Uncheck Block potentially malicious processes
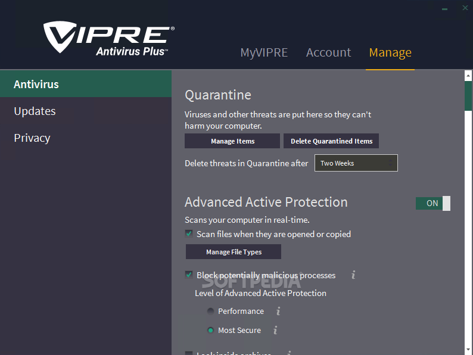Viewport: 473px width, 355px height. (x=189, y=275)
